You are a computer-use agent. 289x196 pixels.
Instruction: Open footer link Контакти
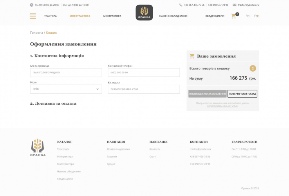155,149
